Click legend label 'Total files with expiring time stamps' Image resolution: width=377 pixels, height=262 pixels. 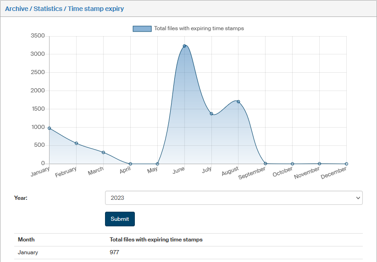pyautogui.click(x=199, y=28)
